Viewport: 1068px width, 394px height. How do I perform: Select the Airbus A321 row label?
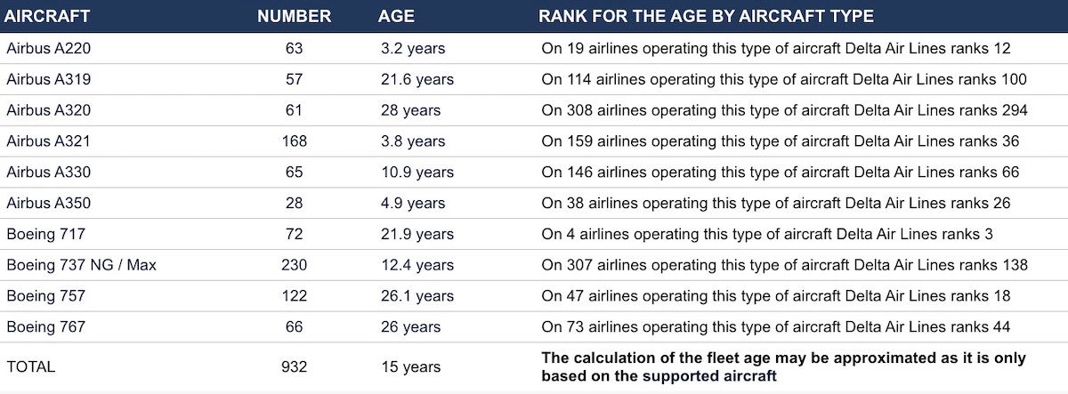[x=48, y=141]
